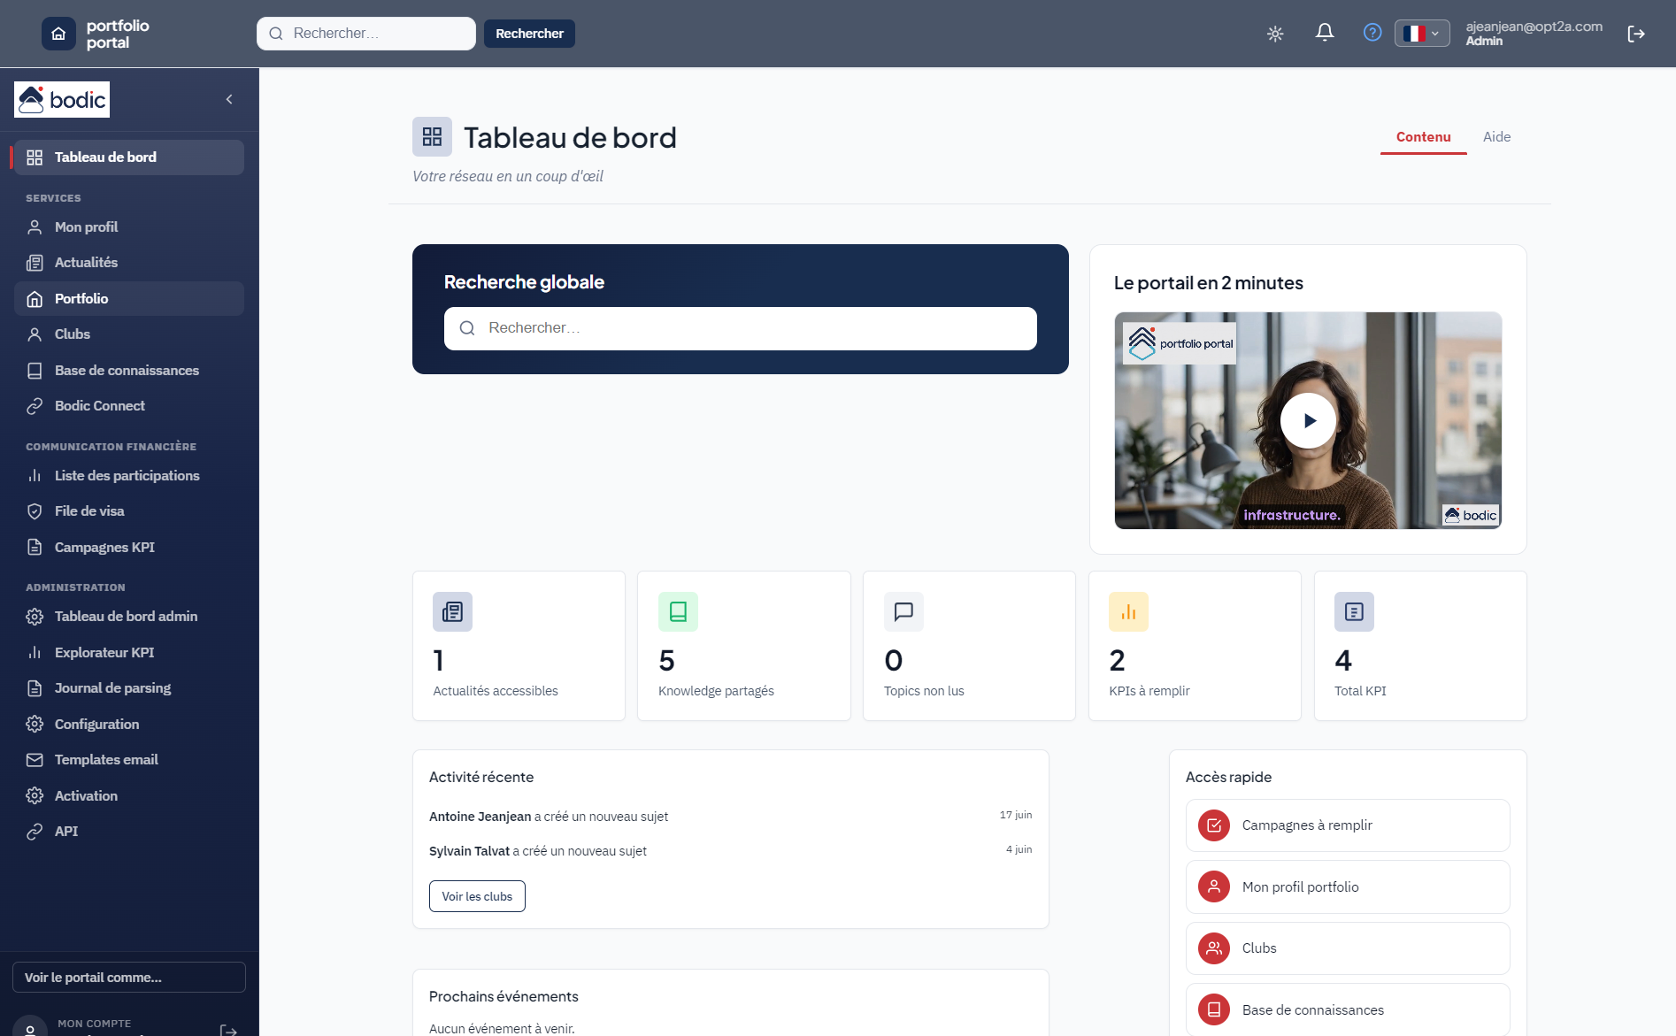Click the KPIs à remplir chart icon
1676x1036 pixels.
(1128, 611)
